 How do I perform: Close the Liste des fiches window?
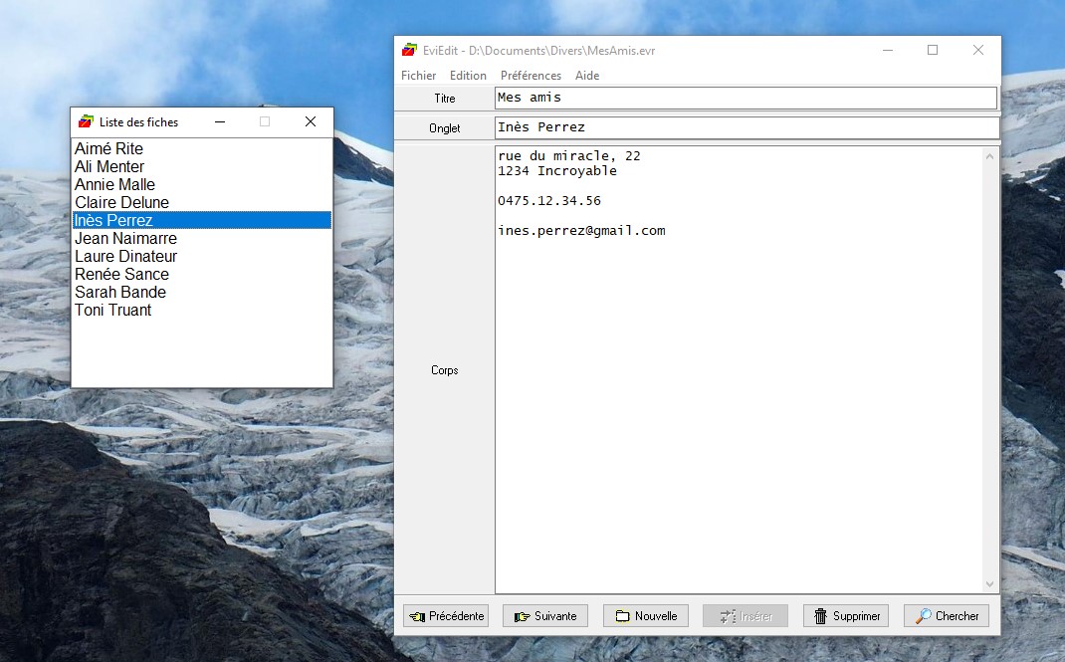tap(310, 121)
